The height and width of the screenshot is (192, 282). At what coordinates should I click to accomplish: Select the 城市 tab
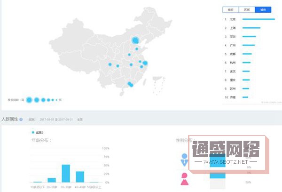[263, 9]
